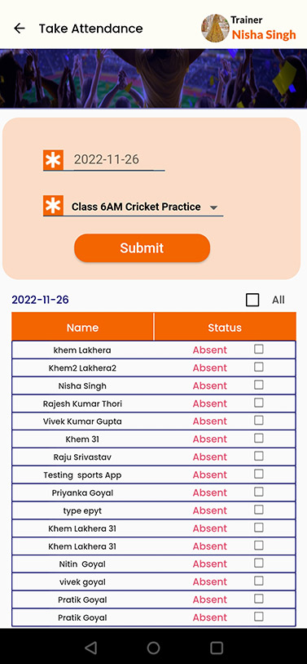Tap the stadium crowd banner image

pyautogui.click(x=153, y=78)
